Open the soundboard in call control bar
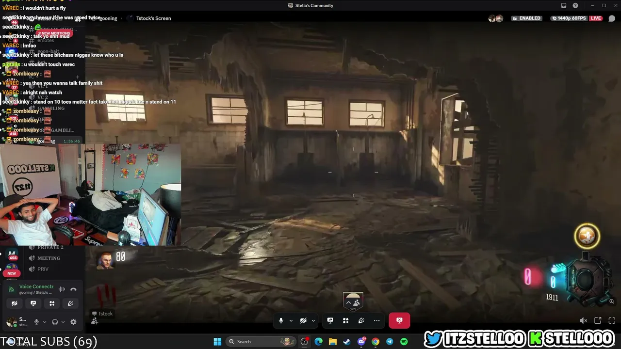 point(361,320)
